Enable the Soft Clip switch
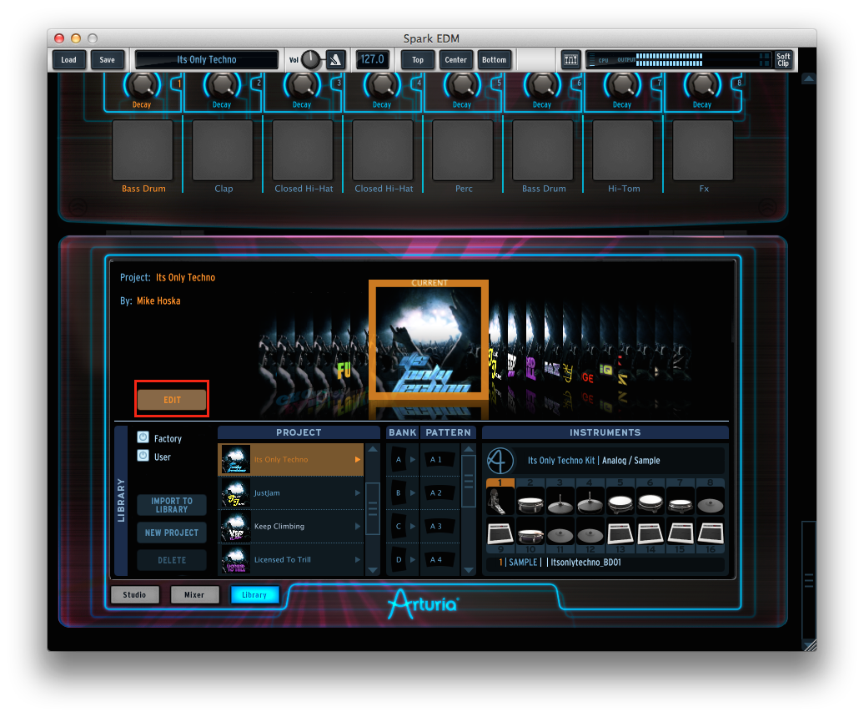864x717 pixels. 783,59
